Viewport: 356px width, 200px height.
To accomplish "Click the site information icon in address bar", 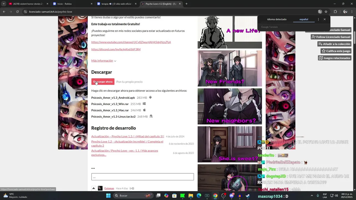I will 25,12.
